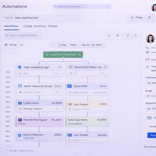Screen dimensions: 156x156
Task: Click the blue Reschedule button
Action: (x=152, y=135)
